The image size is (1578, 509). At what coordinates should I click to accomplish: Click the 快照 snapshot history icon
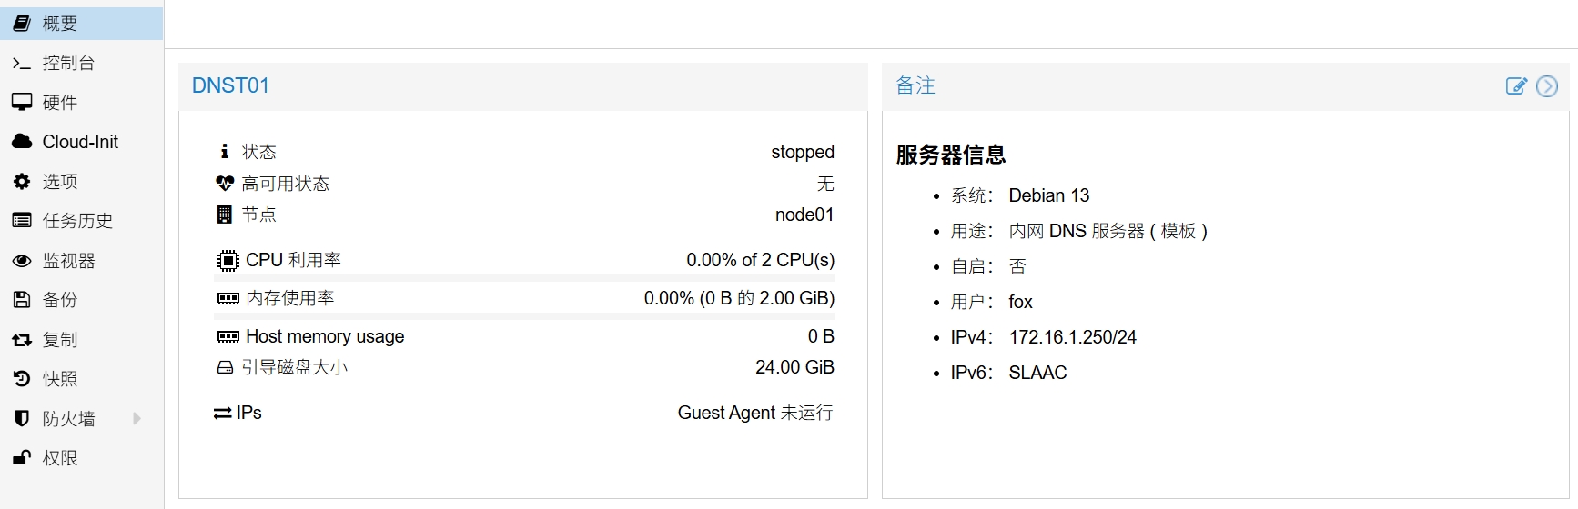pos(22,379)
